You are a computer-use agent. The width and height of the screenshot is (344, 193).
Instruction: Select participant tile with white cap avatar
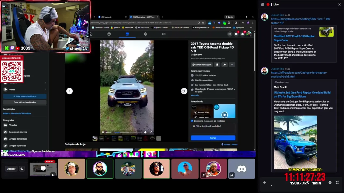71,169
